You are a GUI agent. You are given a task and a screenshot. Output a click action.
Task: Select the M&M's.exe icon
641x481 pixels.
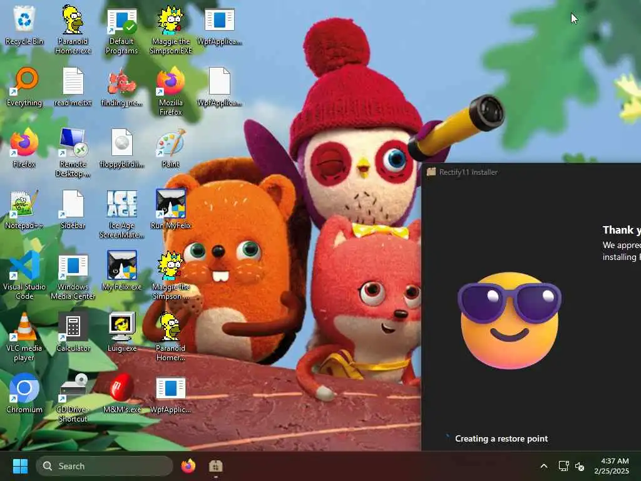click(x=121, y=393)
